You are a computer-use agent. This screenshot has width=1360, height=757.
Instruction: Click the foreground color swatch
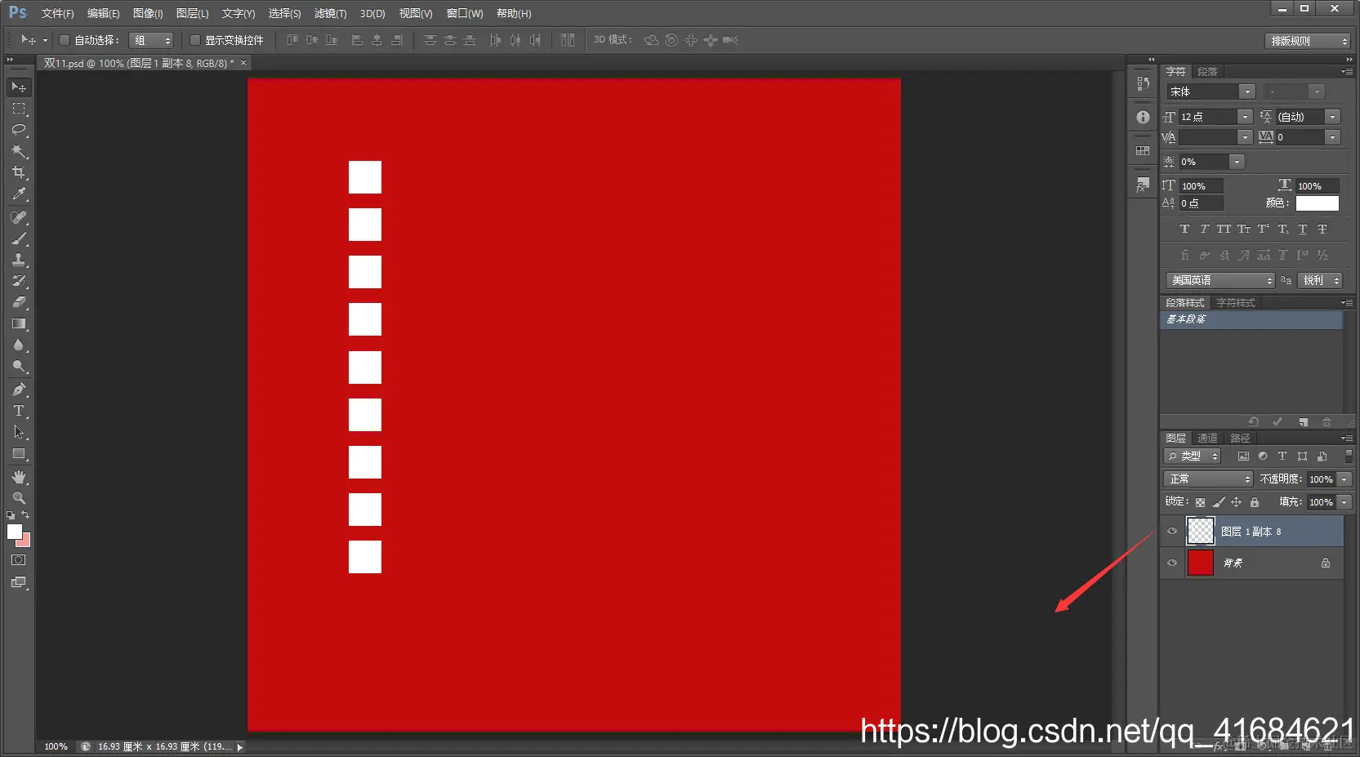point(14,532)
